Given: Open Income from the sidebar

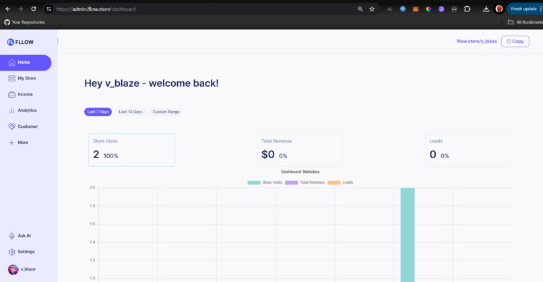Looking at the screenshot, I should 20,94.
